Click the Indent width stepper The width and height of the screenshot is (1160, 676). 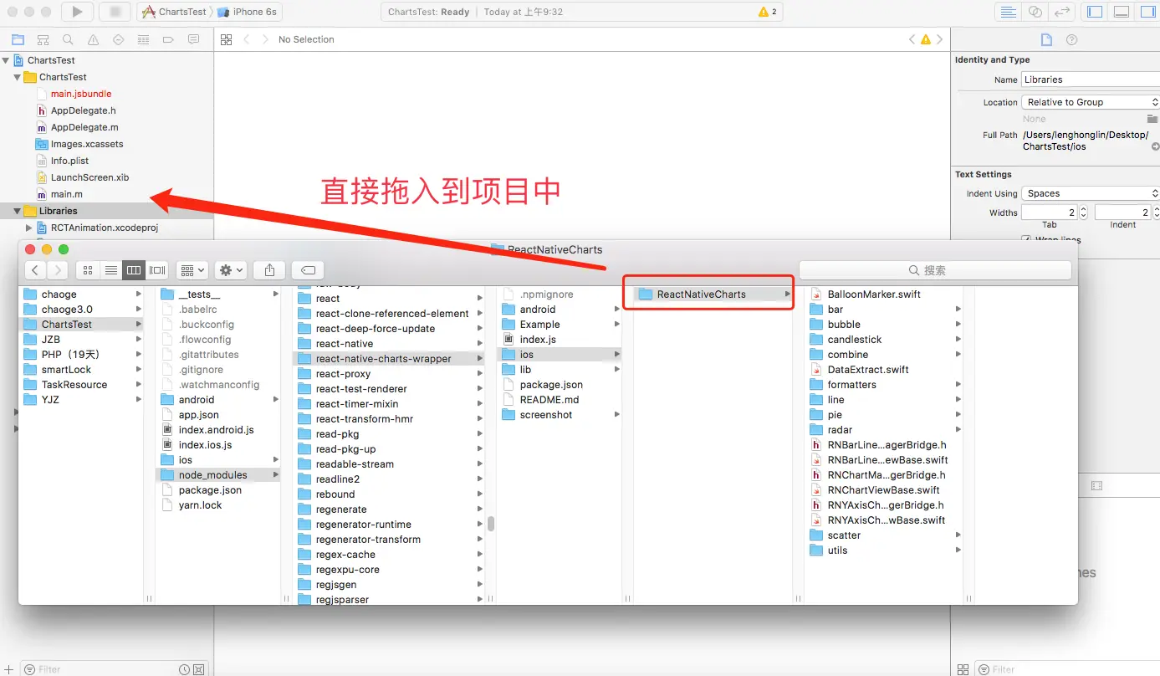click(x=1157, y=213)
